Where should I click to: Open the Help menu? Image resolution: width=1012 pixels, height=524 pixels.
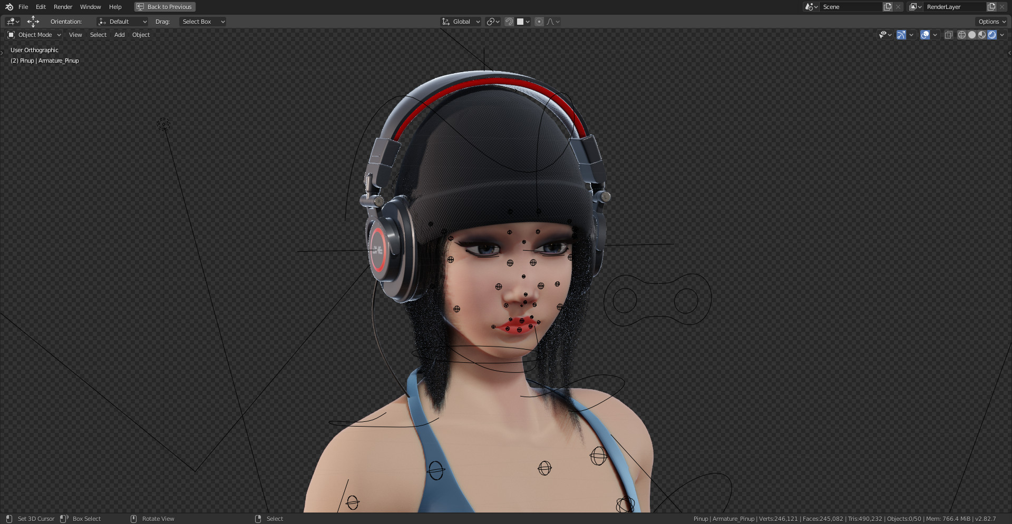coord(115,7)
